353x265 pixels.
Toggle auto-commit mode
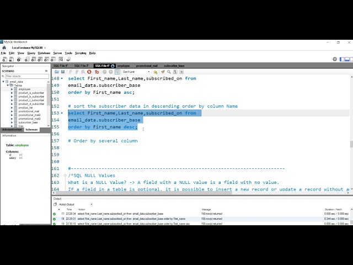pyautogui.click(x=117, y=72)
